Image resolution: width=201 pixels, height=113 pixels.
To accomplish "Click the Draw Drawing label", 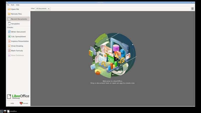I will click(17, 46).
